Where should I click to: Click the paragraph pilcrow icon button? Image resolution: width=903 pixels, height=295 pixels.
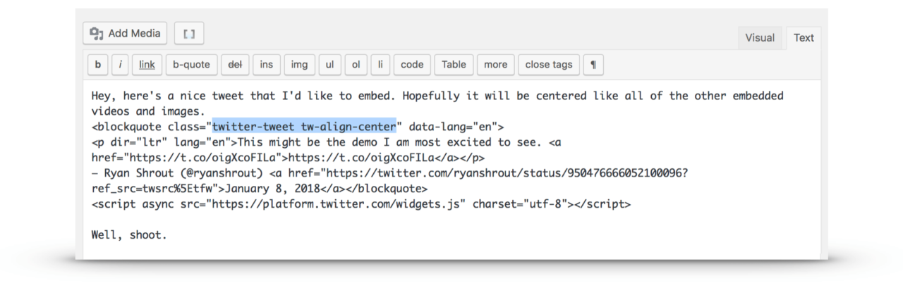click(x=593, y=65)
